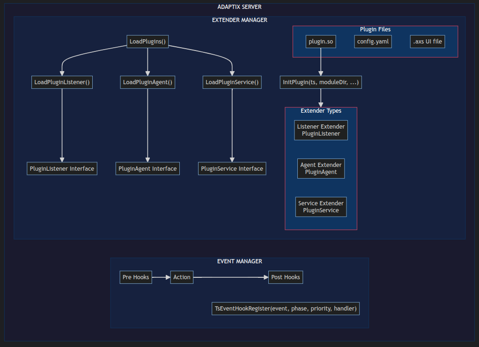Select the .axs UI file node
The width and height of the screenshot is (479, 347).
tap(427, 42)
